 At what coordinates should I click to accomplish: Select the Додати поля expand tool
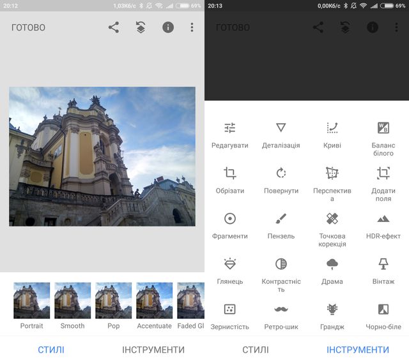pyautogui.click(x=383, y=184)
